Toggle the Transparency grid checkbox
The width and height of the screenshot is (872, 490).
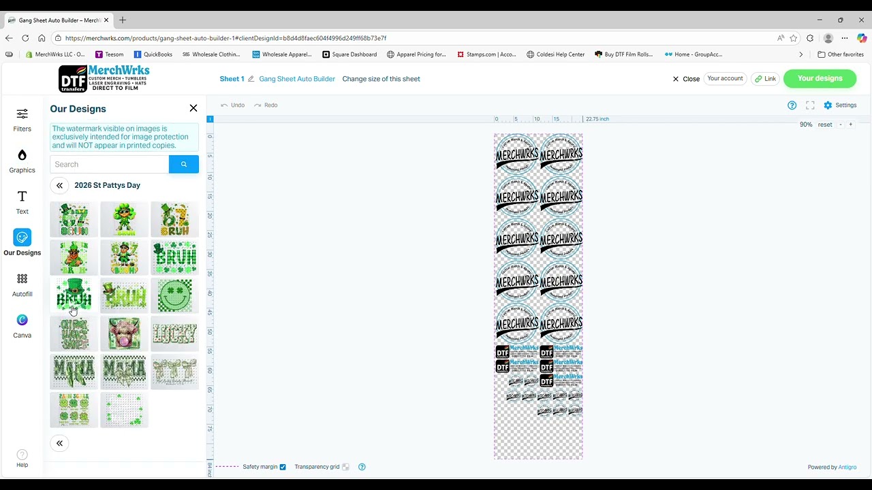(346, 467)
